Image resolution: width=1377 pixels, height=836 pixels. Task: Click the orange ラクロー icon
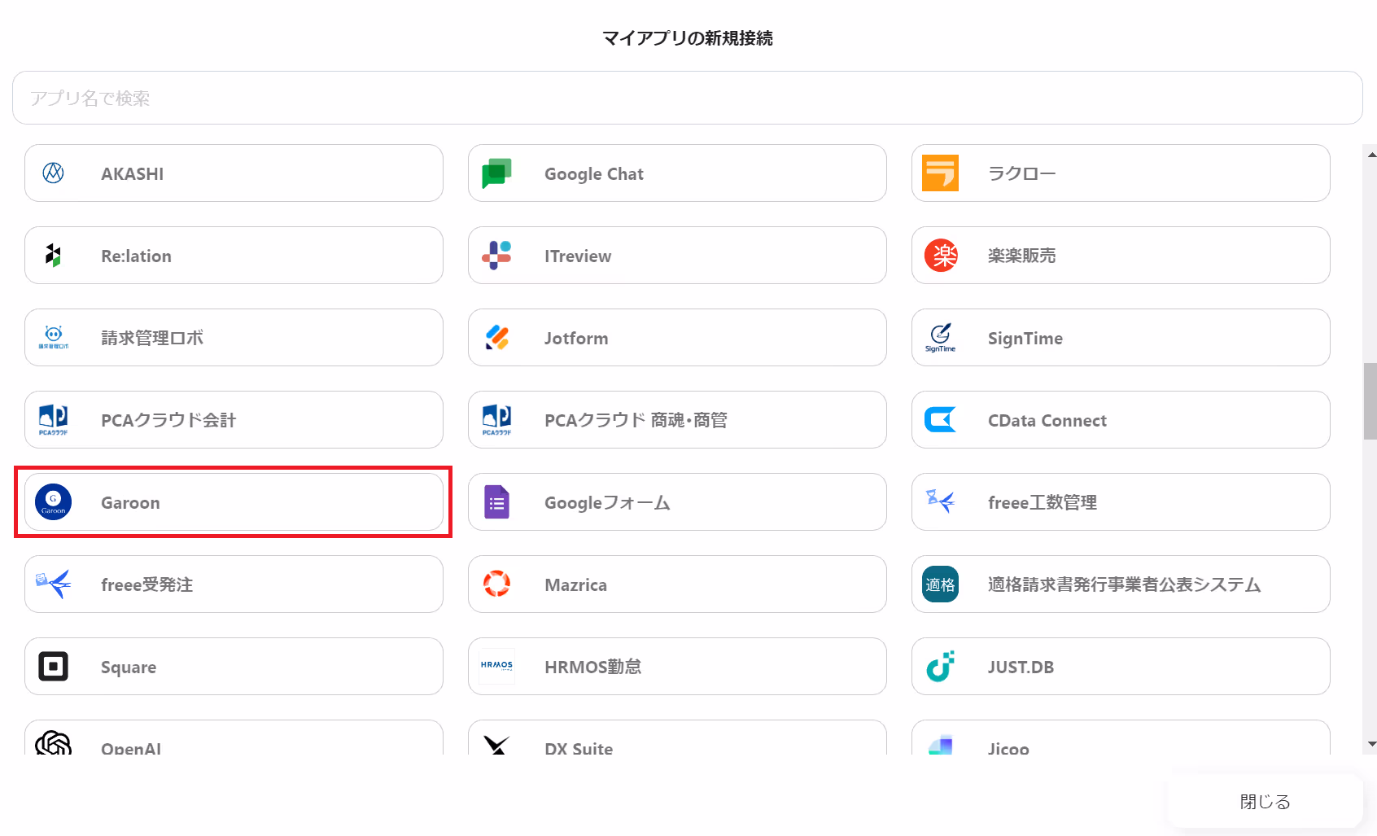(x=940, y=173)
